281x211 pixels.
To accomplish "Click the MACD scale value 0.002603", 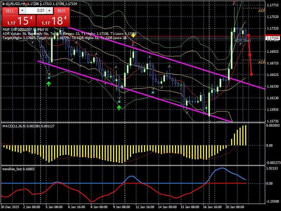I will pos(273,126).
